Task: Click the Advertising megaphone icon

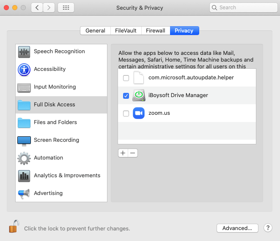Action: pyautogui.click(x=24, y=194)
